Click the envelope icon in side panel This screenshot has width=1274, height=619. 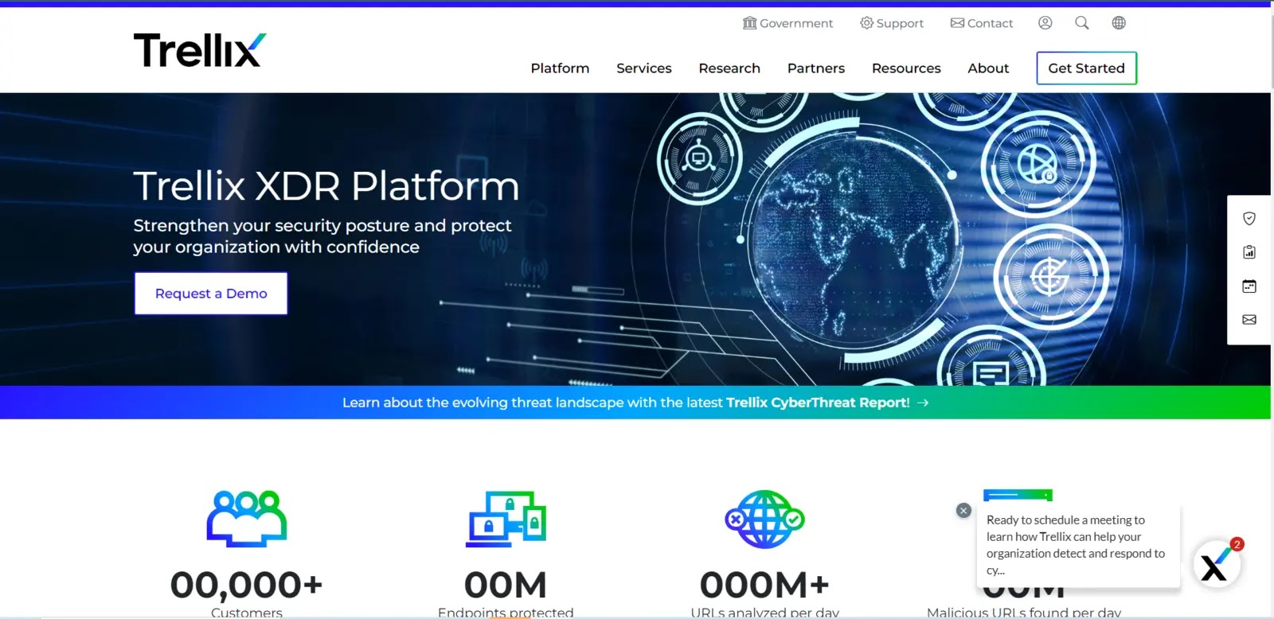point(1249,320)
